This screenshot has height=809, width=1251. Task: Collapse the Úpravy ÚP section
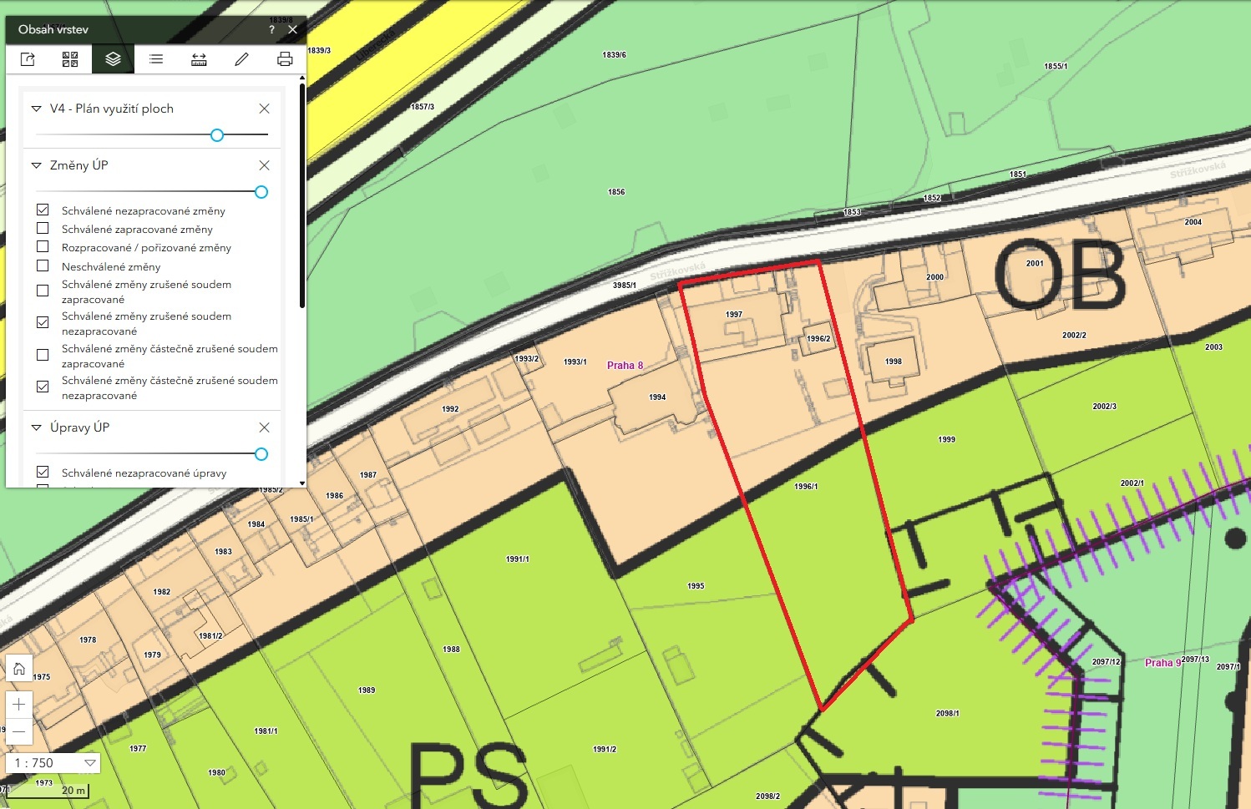(36, 427)
